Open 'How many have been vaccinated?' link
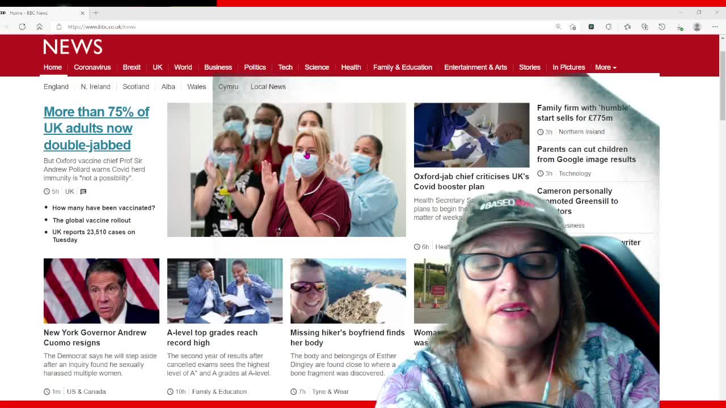Viewport: 726px width, 408px height. point(103,208)
